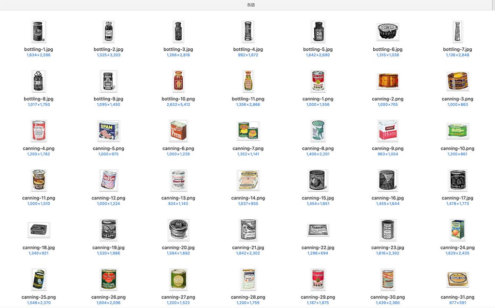Select the orange box thumbnail canning-24.png
This screenshot has width=495, height=308.
pos(457,230)
